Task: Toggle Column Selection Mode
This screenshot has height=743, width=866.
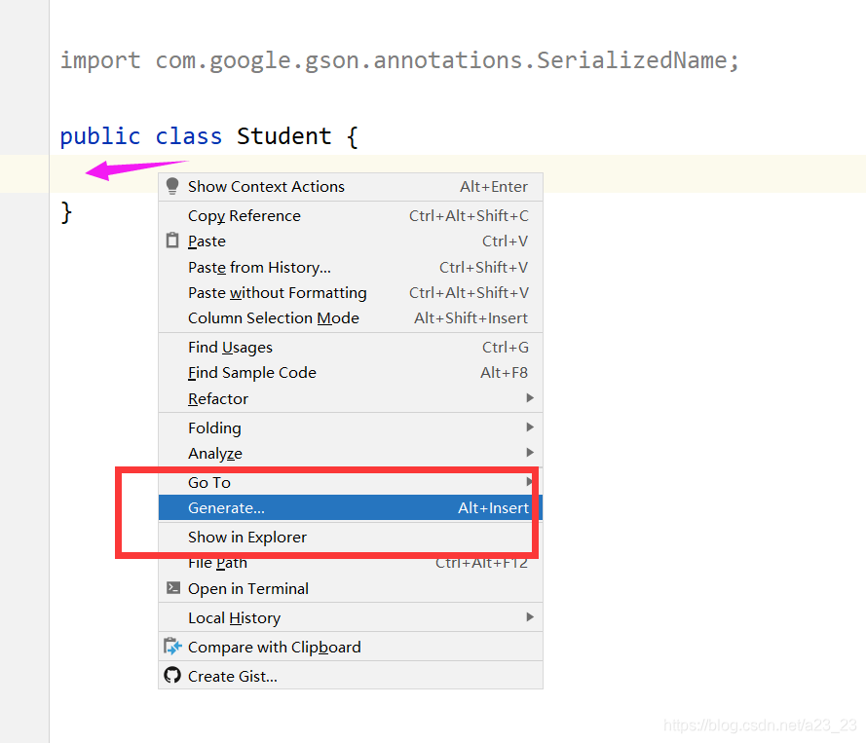Action: click(351, 318)
